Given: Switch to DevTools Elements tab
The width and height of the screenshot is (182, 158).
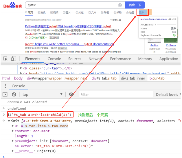Looking at the screenshot, I should coord(33,59).
